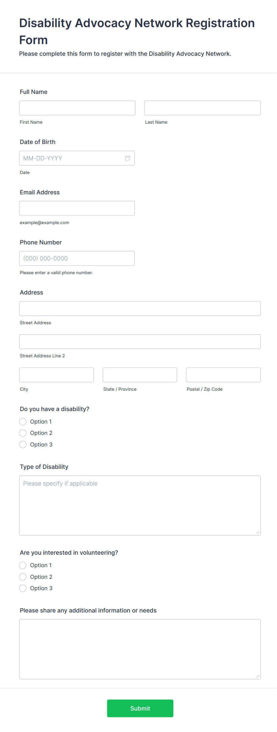This screenshot has height=732, width=277.
Task: Select Option 3 for volunteering question
Action: (23, 588)
